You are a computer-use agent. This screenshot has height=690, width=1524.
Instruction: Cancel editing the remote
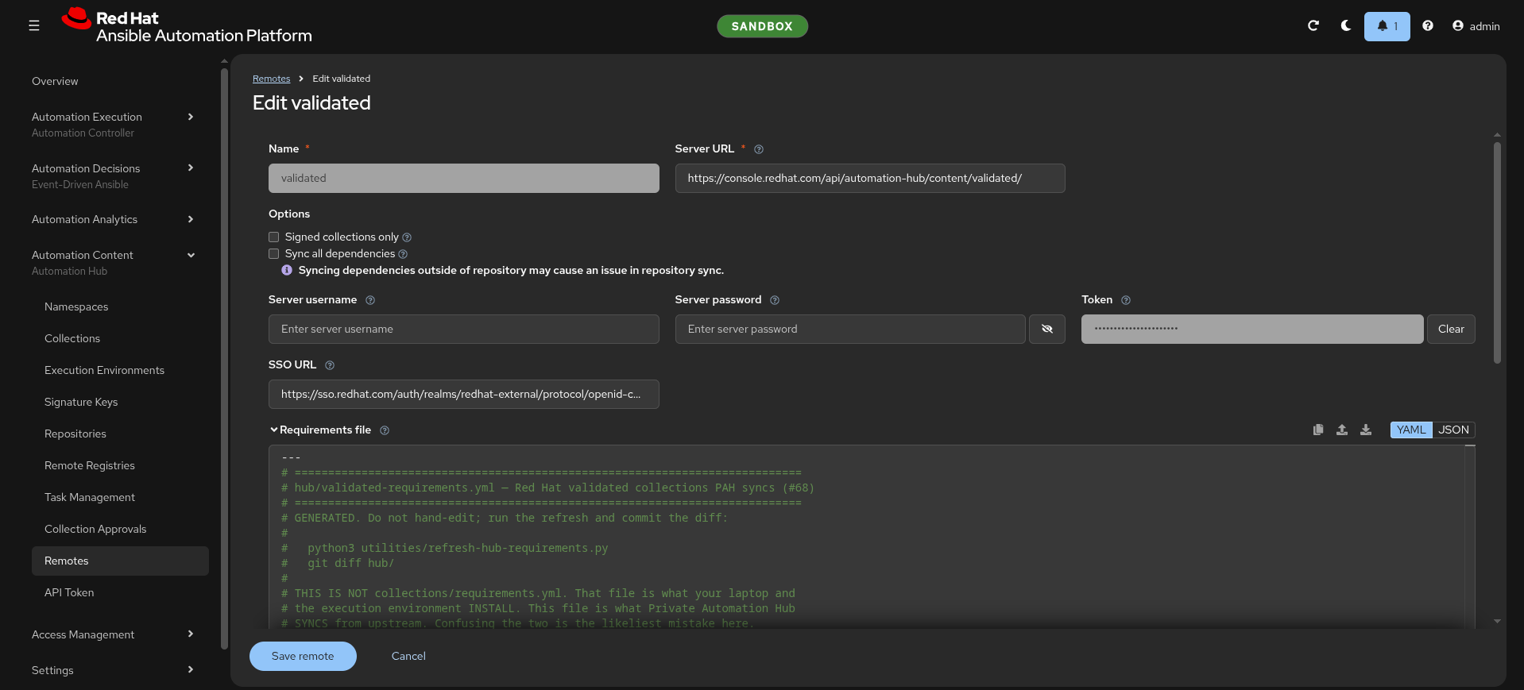408,656
